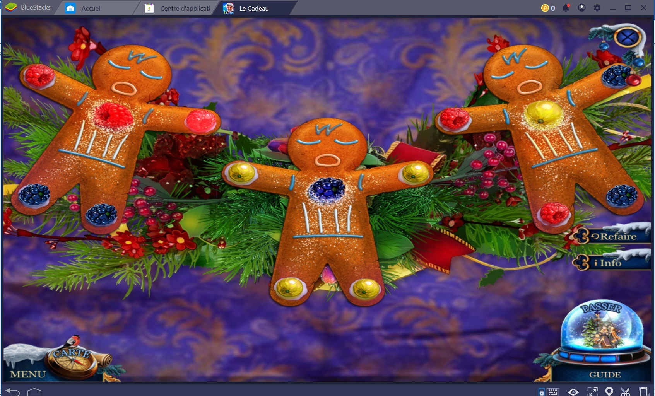
Task: Toggle the eye visibility icon
Action: click(x=573, y=392)
